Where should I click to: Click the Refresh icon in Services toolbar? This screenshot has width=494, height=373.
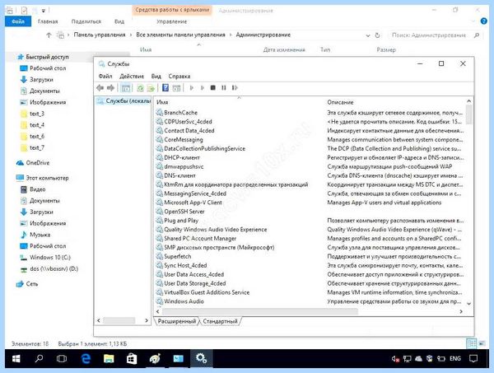click(x=140, y=88)
